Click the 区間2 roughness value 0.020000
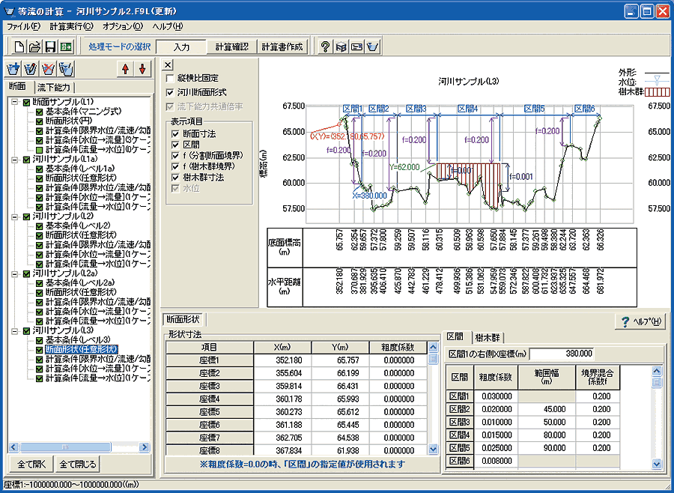The width and height of the screenshot is (674, 493). click(x=496, y=409)
